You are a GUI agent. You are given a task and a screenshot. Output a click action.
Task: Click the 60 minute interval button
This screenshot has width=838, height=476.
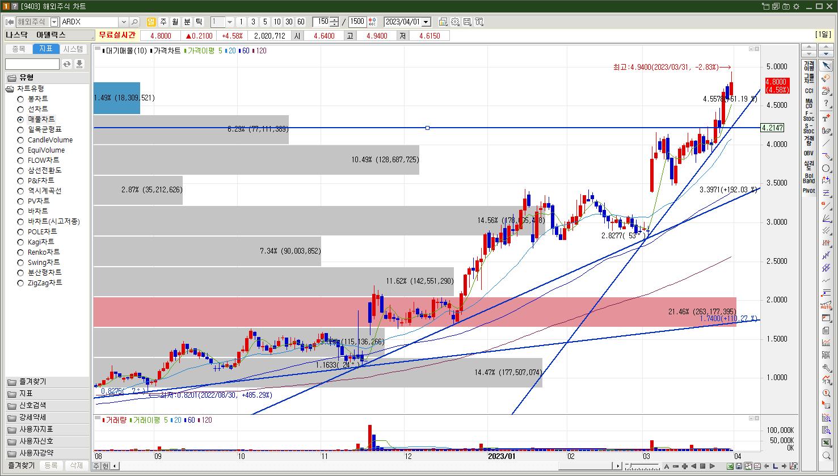pos(301,22)
